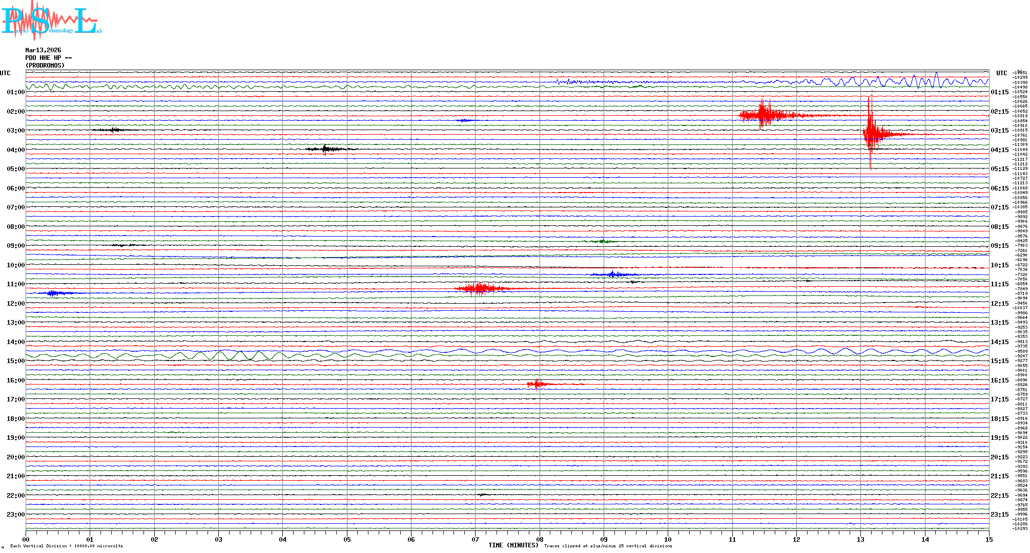Click the 02:00 hour label on left
Viewport: 1030px width, 553px height.
[x=15, y=112]
